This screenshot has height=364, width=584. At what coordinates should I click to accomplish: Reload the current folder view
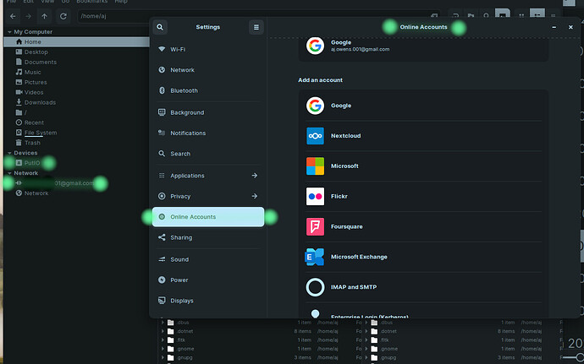click(x=63, y=16)
